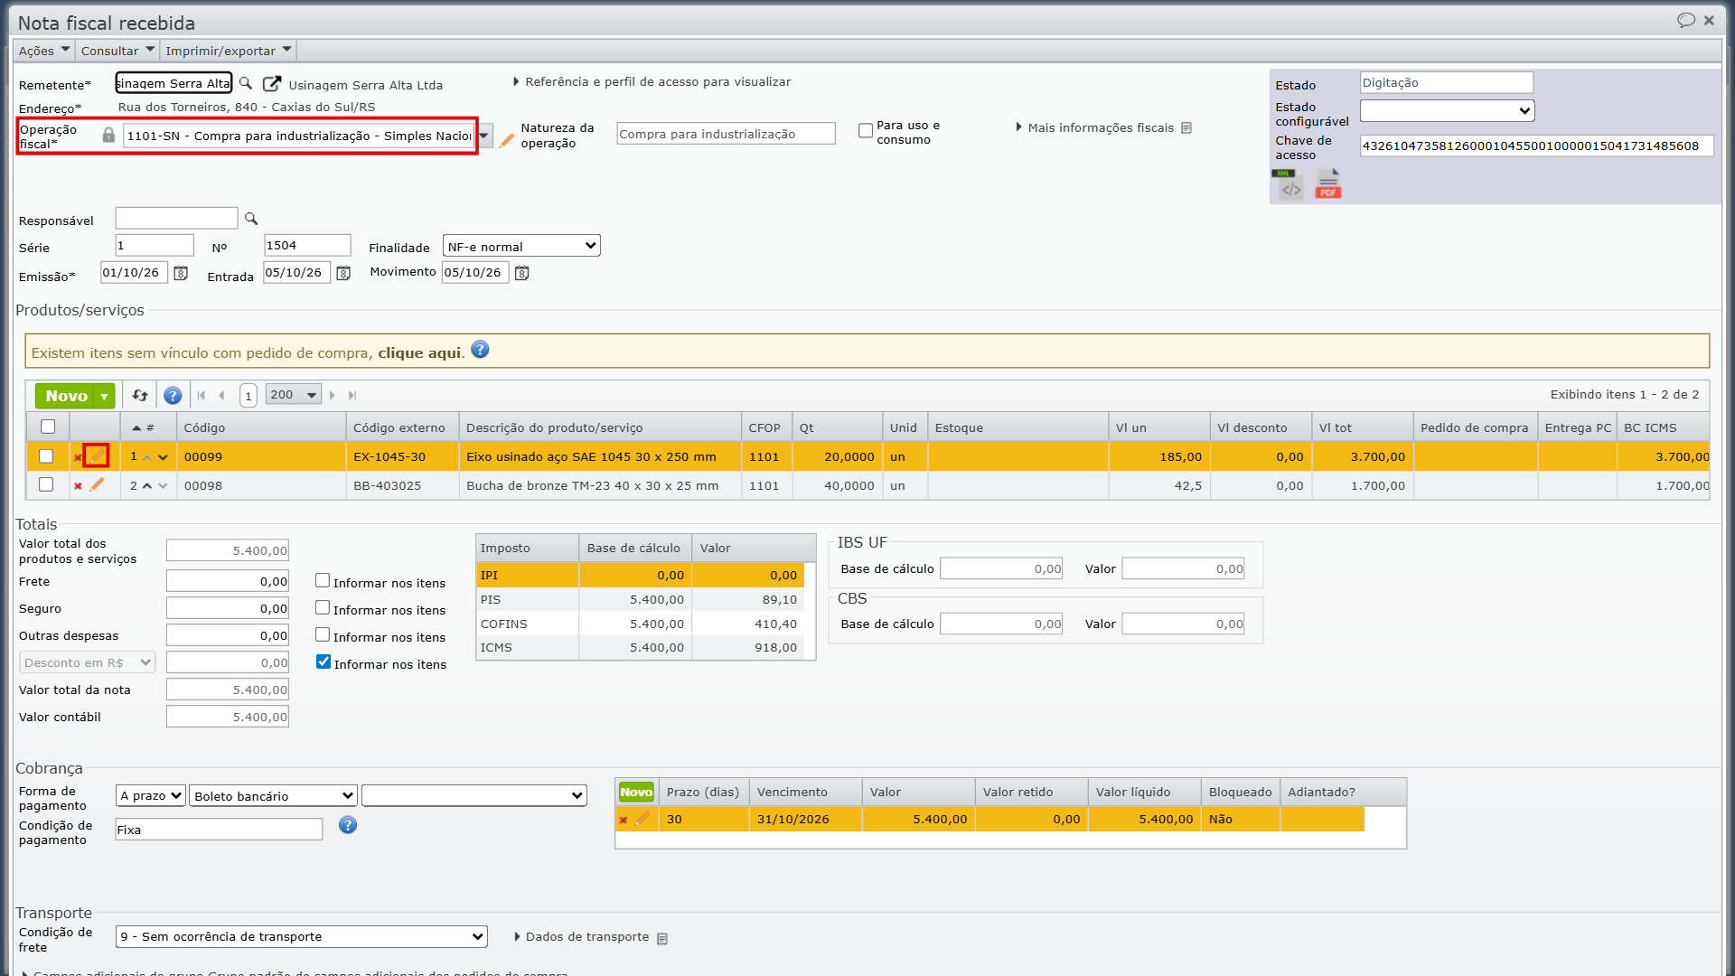Open the Consultar menu
The width and height of the screenshot is (1735, 976).
[117, 51]
